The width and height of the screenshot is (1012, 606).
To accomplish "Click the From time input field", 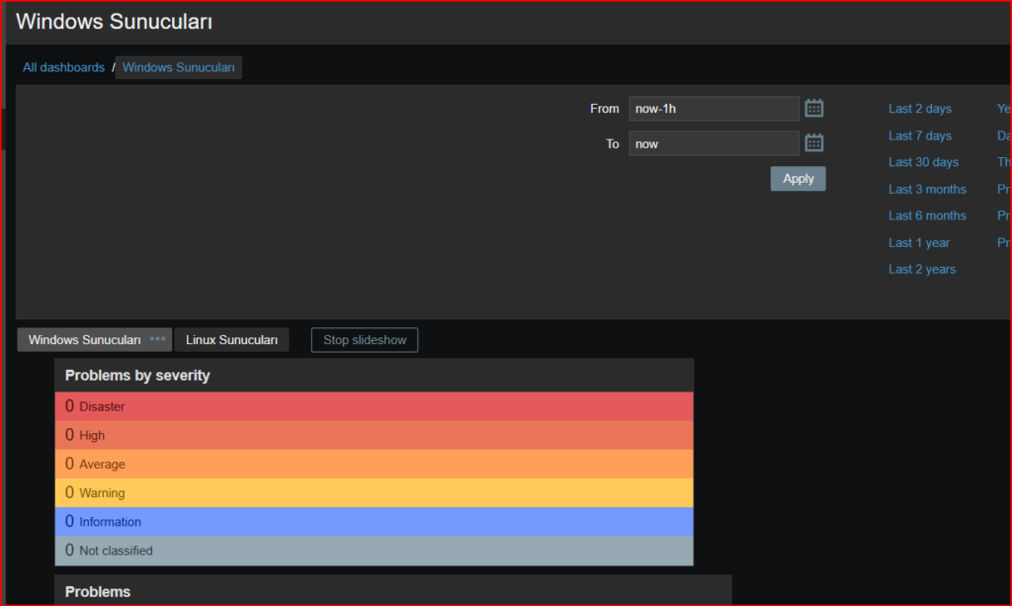I will 714,109.
